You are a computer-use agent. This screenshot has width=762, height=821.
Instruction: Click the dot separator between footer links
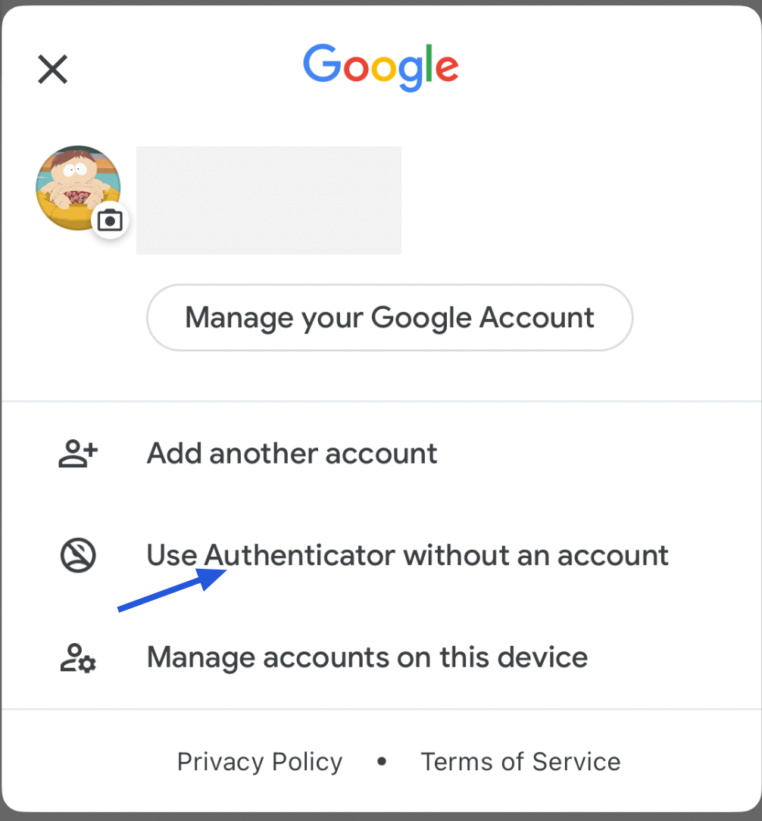coord(382,761)
